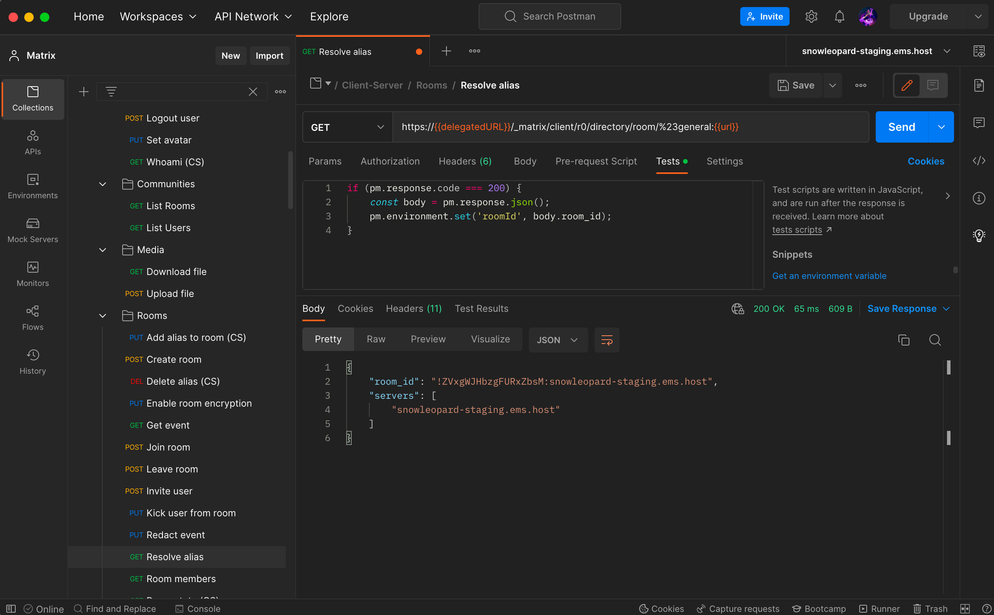Click the collection filter icon
994x615 pixels.
point(111,92)
